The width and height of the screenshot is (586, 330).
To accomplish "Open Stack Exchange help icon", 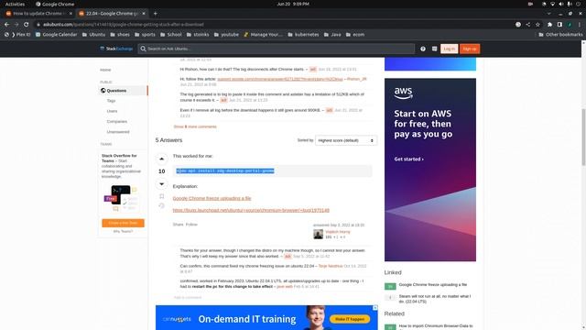I will pos(423,49).
